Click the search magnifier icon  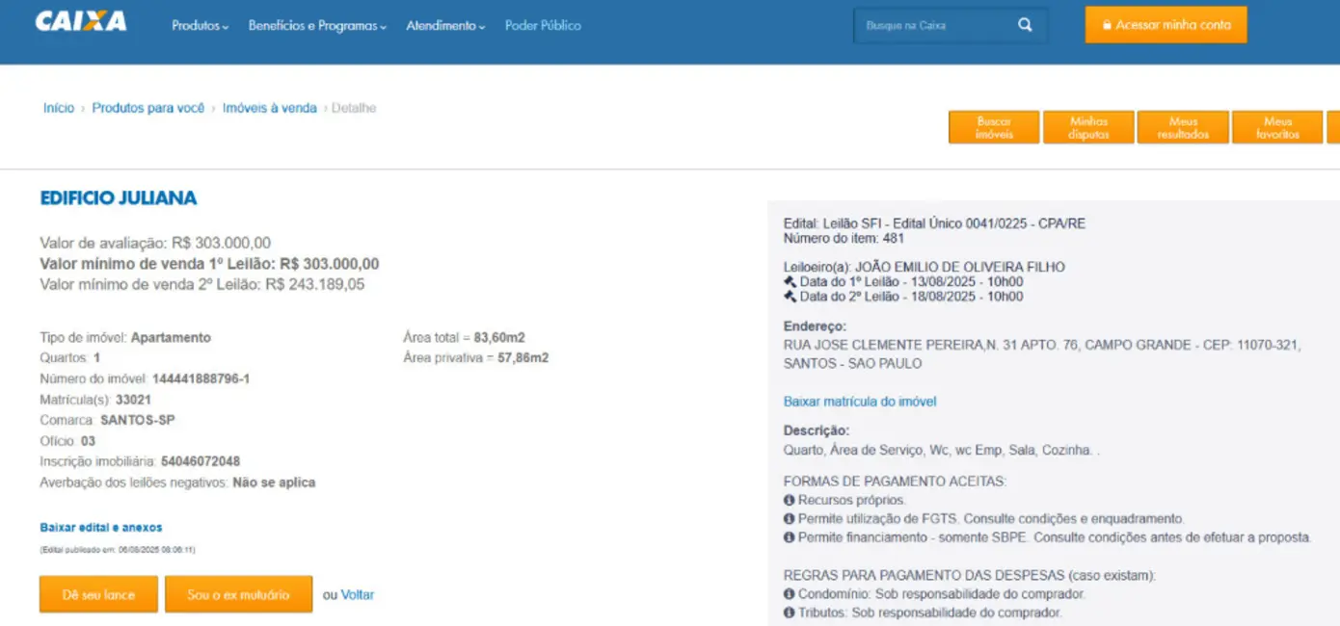[x=1025, y=24]
